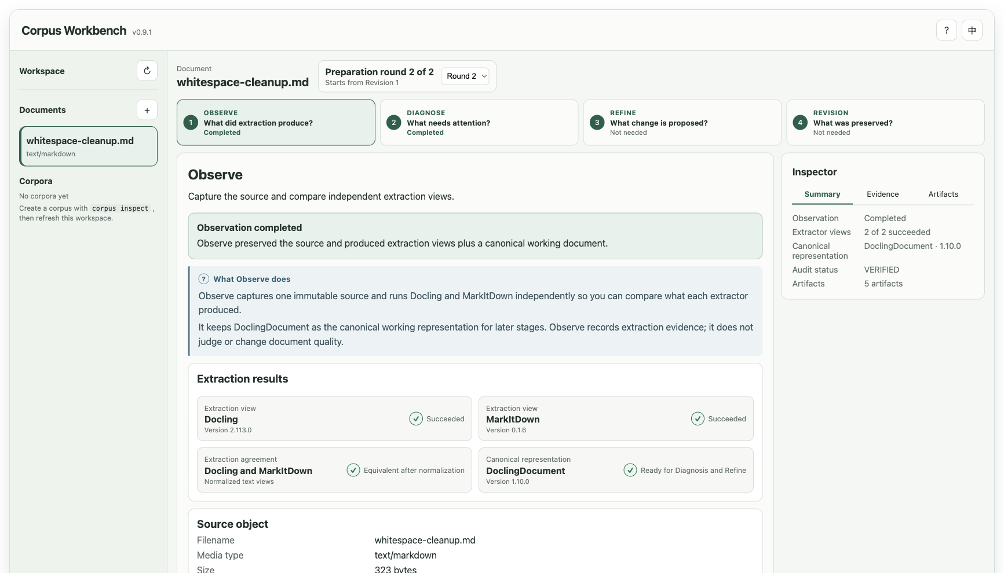Open the help question mark button
1004x573 pixels.
click(946, 30)
